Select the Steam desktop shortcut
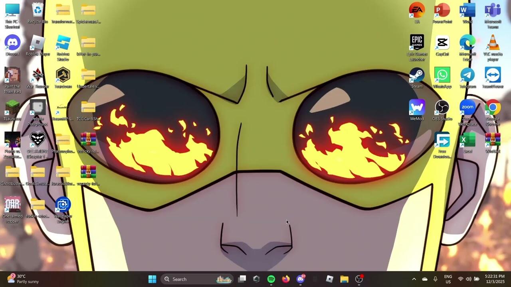The width and height of the screenshot is (511, 287). (417, 78)
